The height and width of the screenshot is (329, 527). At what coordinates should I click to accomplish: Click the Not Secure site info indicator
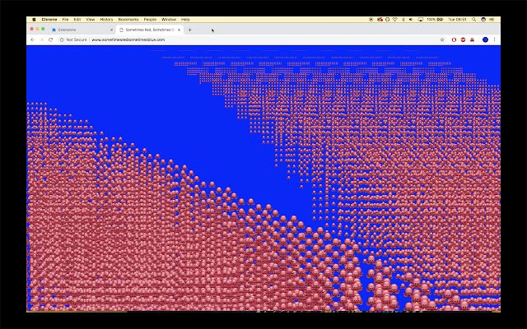pyautogui.click(x=73, y=39)
